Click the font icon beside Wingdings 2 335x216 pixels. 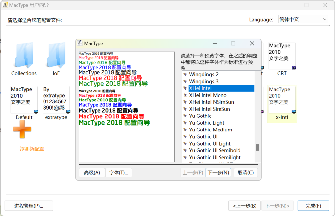(185, 75)
